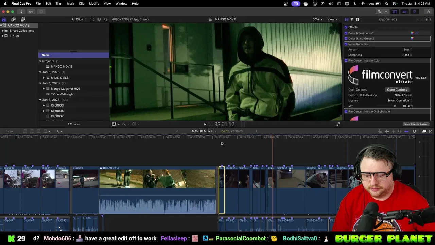Open the extended workspace display button
The height and width of the screenshot is (245, 435).
pos(380,12)
